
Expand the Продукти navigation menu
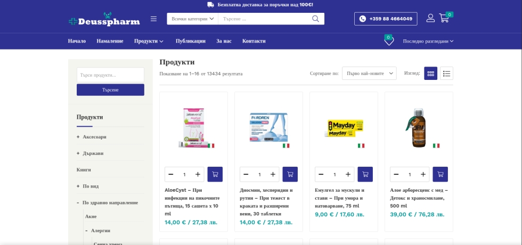[149, 42]
